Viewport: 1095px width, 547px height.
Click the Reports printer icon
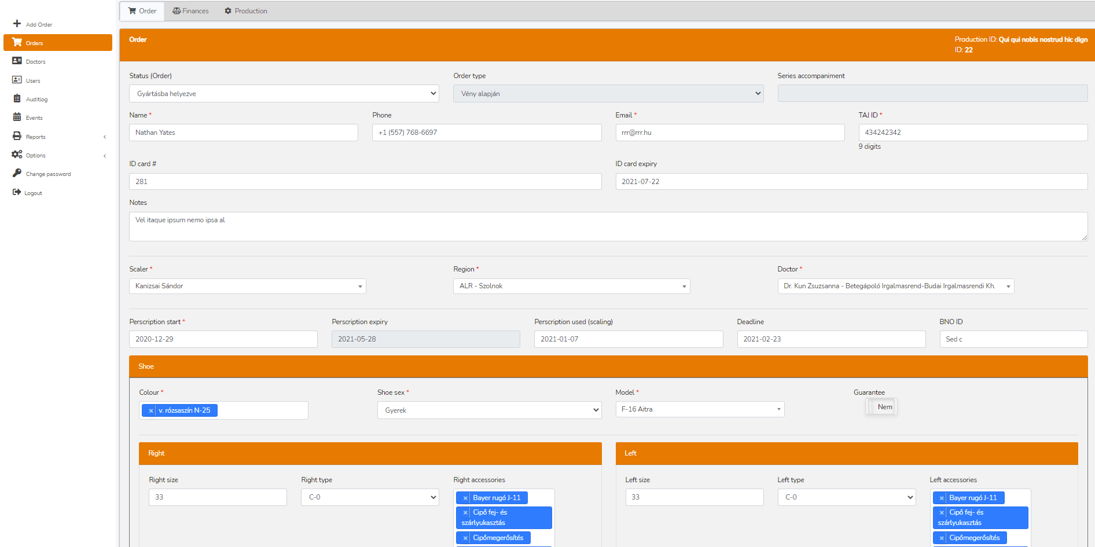pos(17,136)
